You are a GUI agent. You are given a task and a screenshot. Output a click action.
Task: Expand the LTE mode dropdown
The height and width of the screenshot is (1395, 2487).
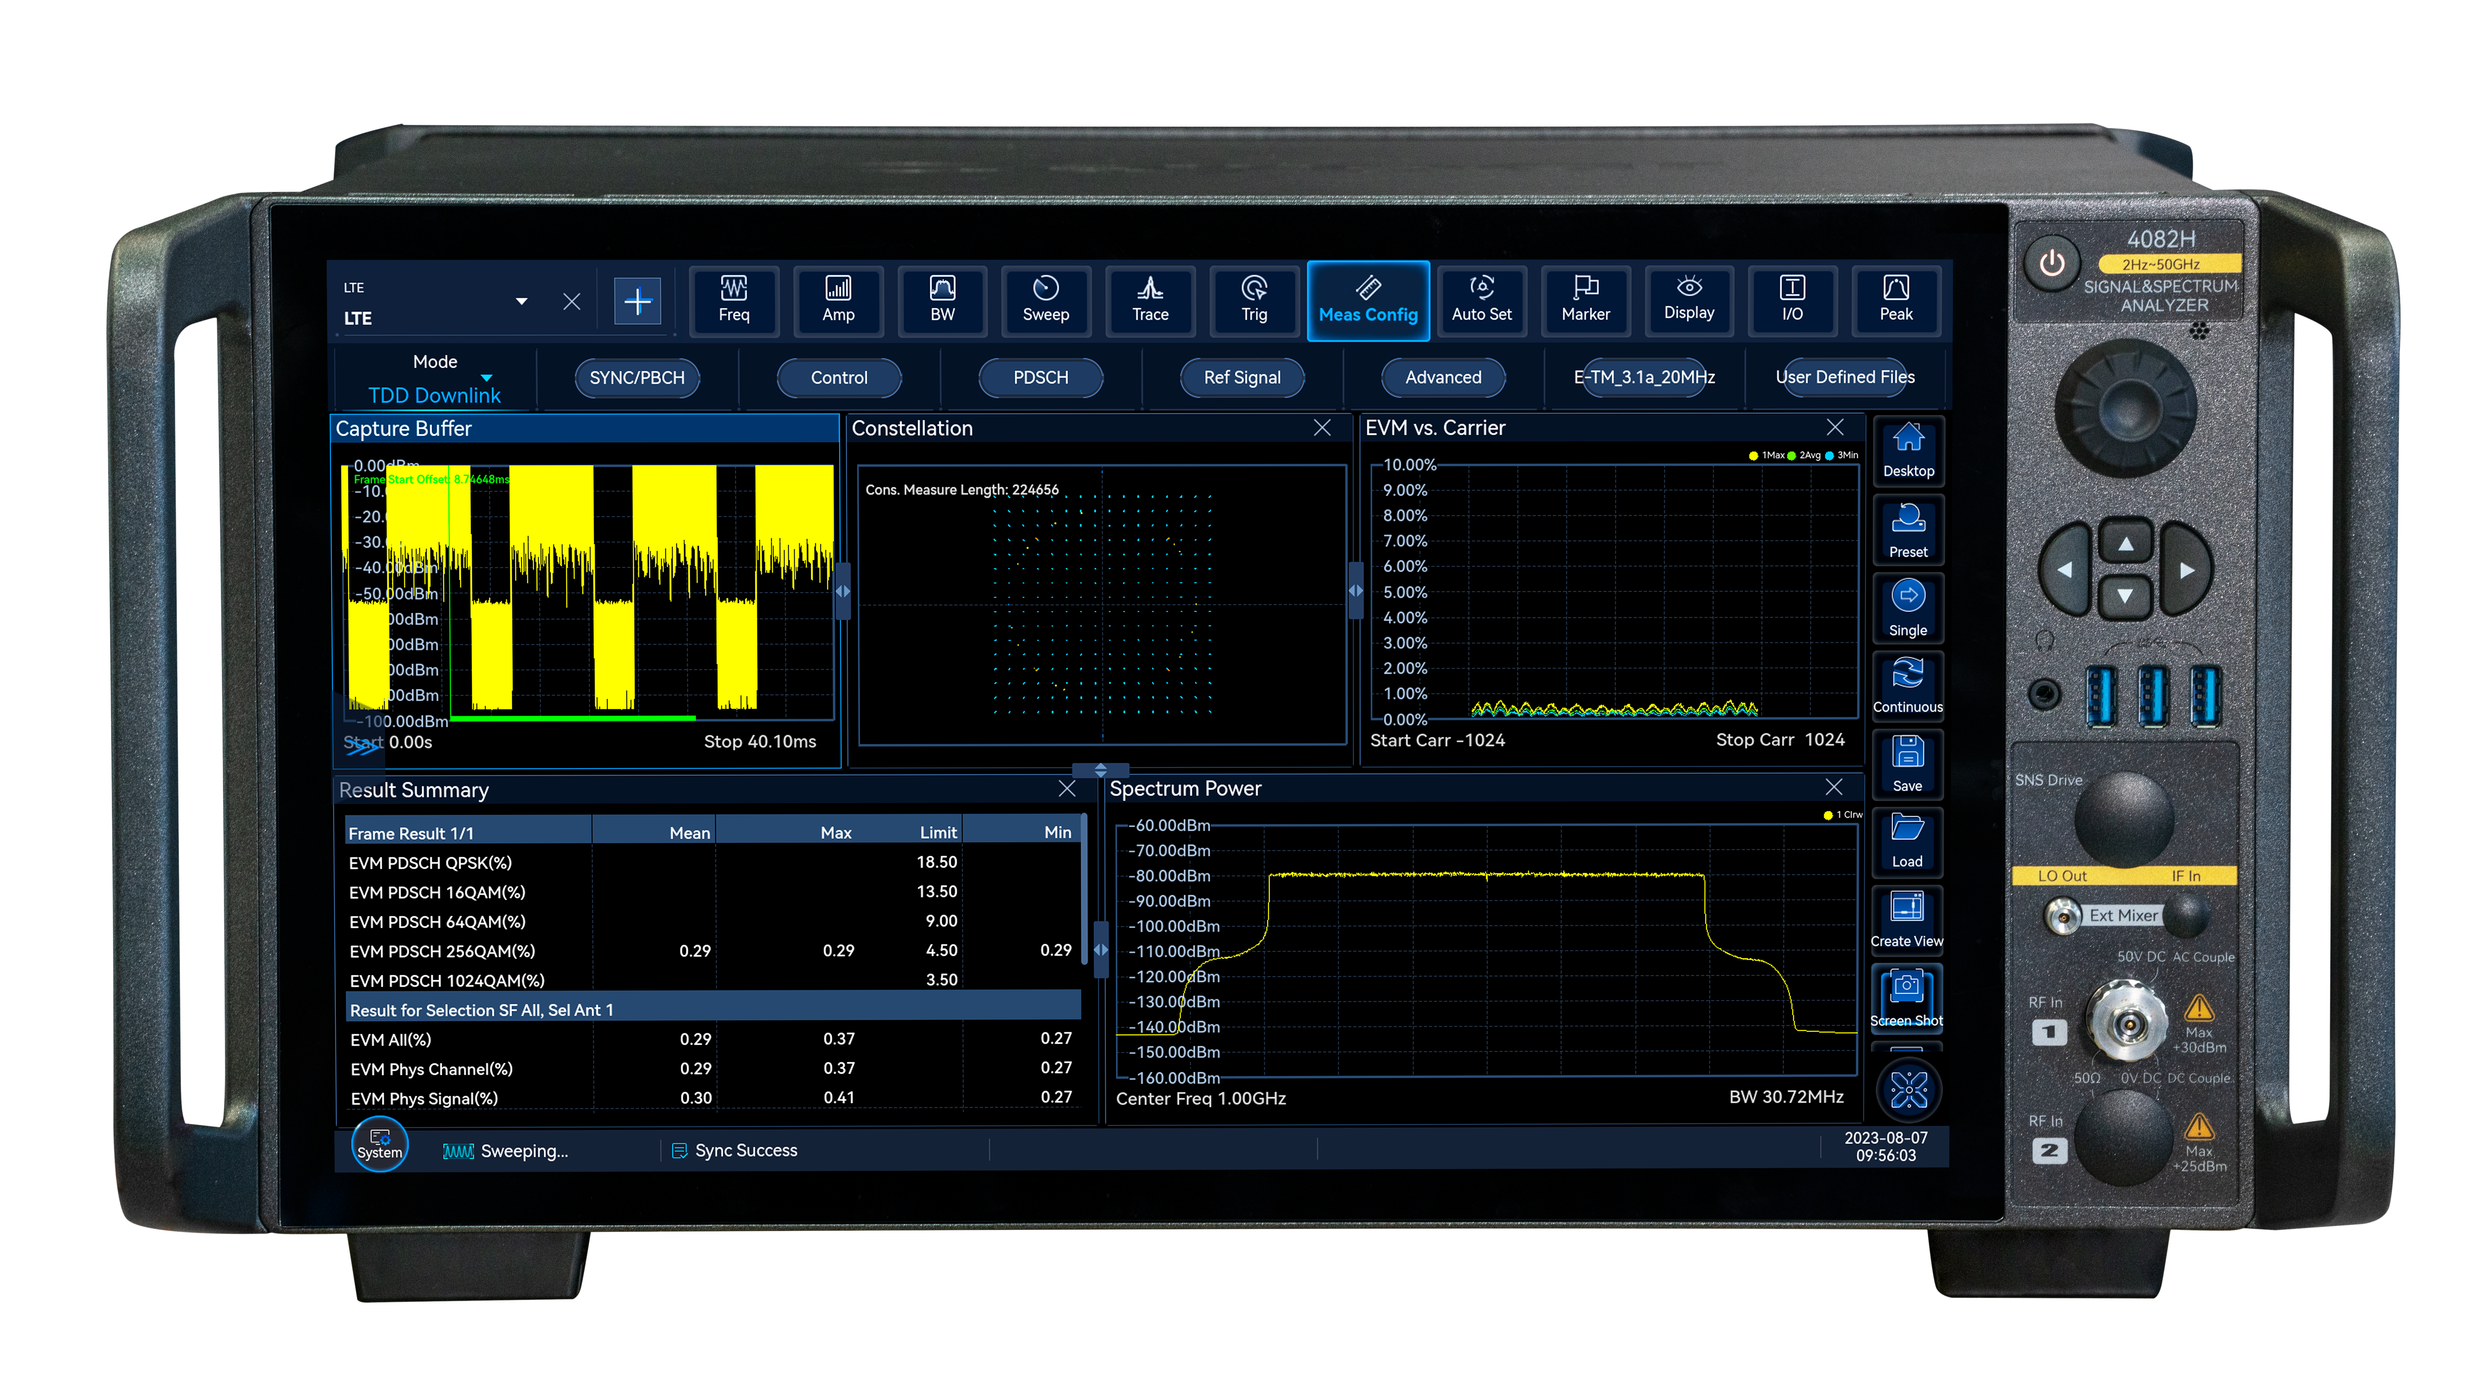(521, 301)
